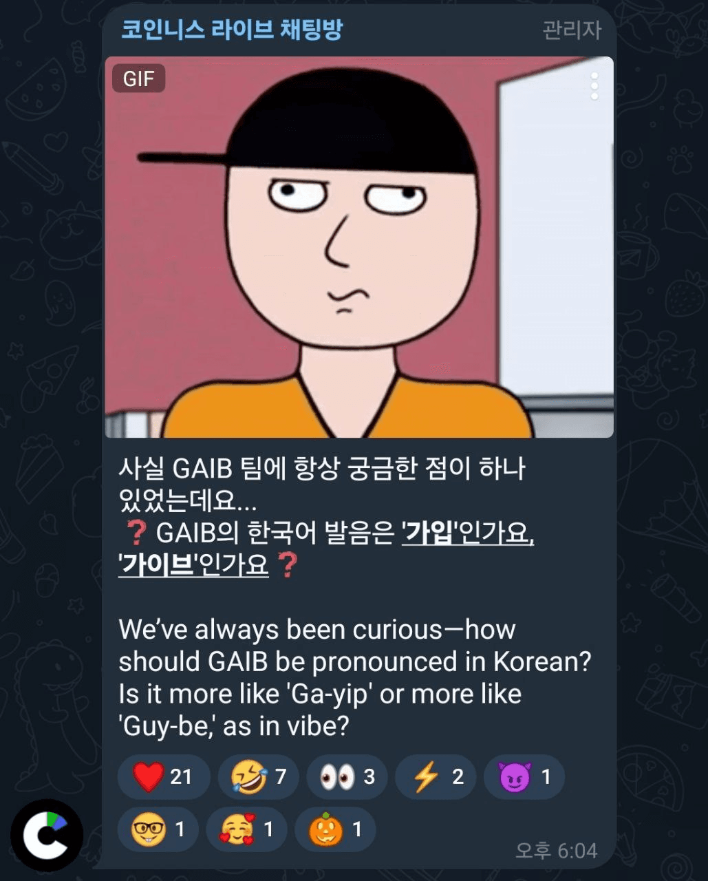The image size is (708, 881).
Task: Click the English GAIB pronunciation question text
Action: point(354,678)
